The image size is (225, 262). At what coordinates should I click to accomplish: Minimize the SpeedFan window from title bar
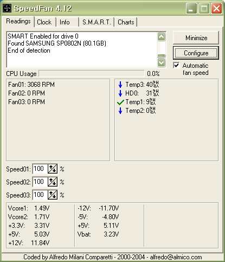(x=191, y=8)
